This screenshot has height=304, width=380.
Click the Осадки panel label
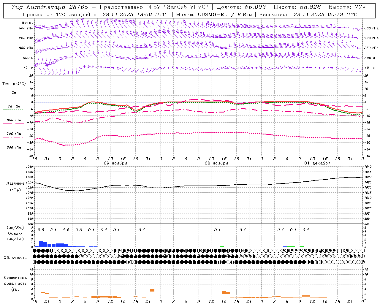pyautogui.click(x=15, y=233)
